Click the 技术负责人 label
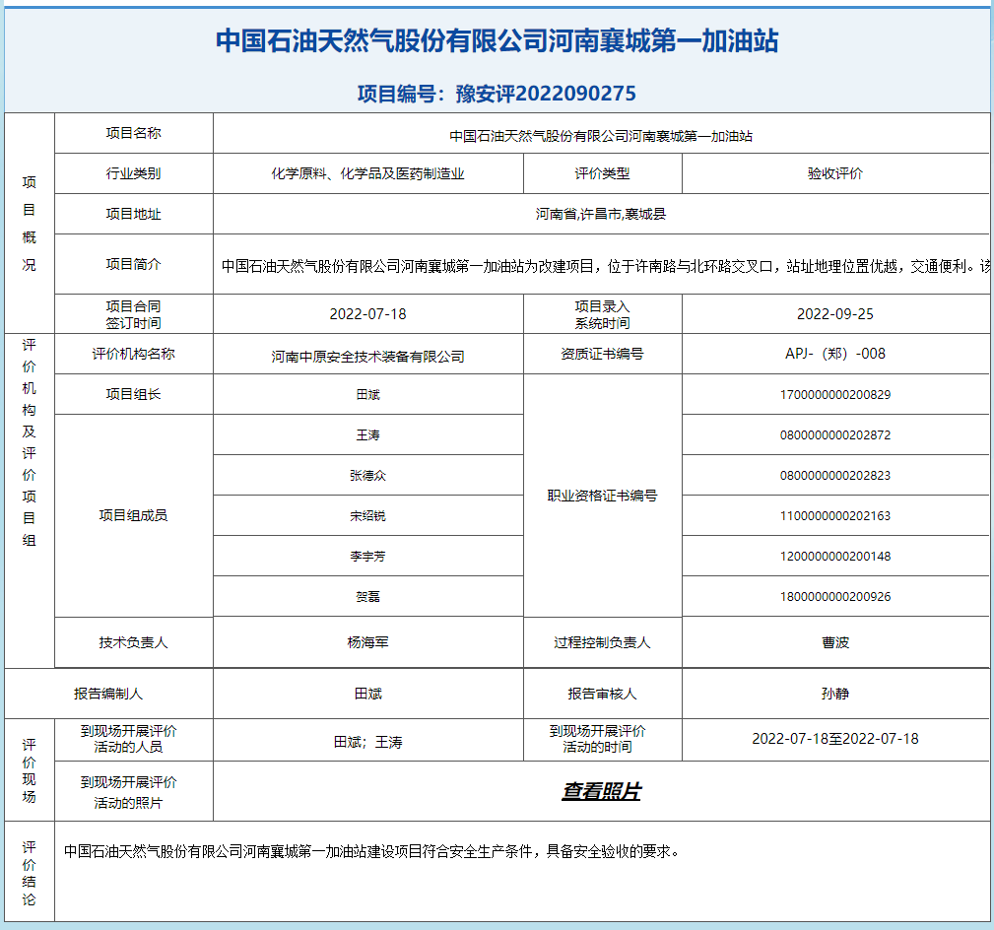994x930 pixels. 133,642
